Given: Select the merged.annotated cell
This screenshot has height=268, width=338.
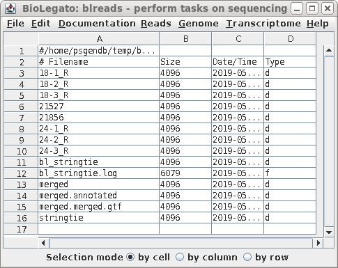Looking at the screenshot, I should [x=99, y=196].
